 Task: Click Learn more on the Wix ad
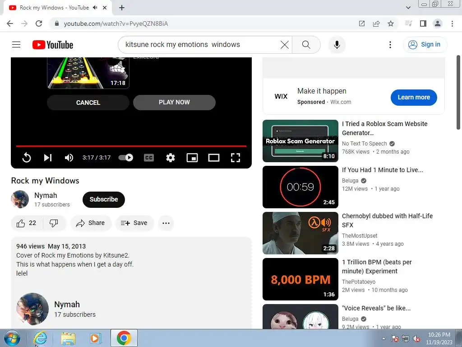click(414, 98)
